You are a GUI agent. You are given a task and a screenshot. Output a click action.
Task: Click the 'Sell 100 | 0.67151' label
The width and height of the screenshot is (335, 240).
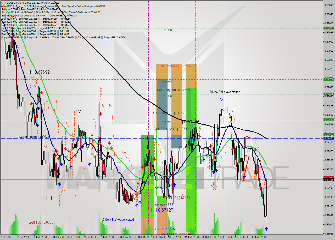pyautogui.click(x=177, y=198)
